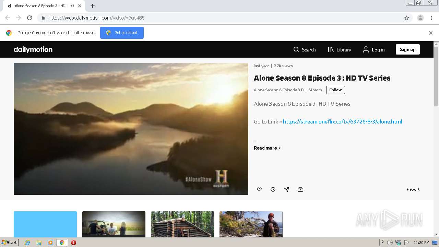The width and height of the screenshot is (439, 247).
Task: Click the '7.7K views' text
Action: point(283,66)
